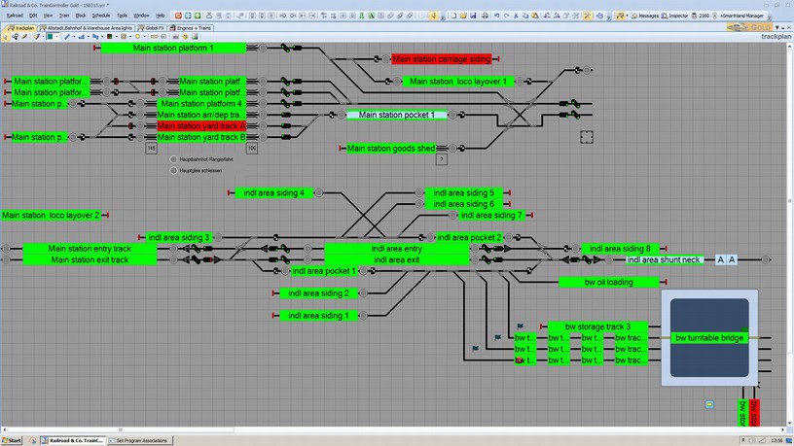
Task: Click the Copy icon
Action: (x=525, y=16)
